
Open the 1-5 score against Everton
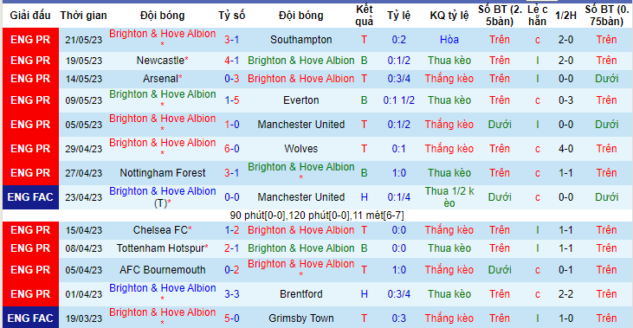(x=232, y=100)
